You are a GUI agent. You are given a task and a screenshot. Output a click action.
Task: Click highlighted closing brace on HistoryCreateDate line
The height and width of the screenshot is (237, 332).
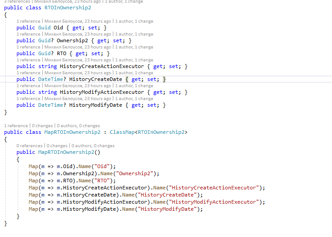[164, 80]
